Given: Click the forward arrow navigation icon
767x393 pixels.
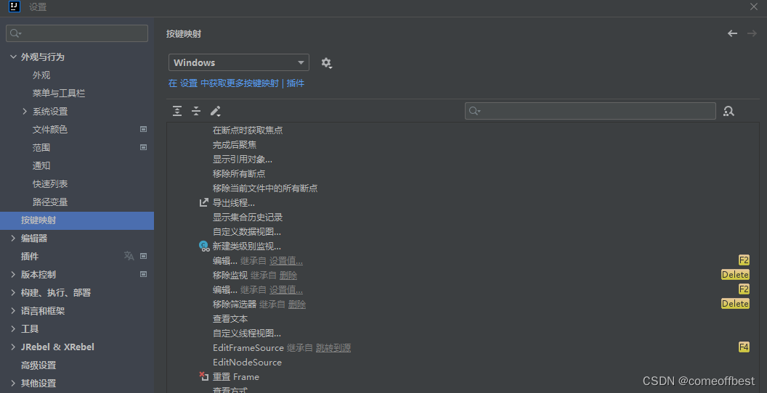Looking at the screenshot, I should point(752,33).
